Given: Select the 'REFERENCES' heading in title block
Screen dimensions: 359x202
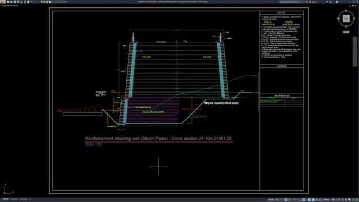Looking at the screenshot, I should click(282, 96).
